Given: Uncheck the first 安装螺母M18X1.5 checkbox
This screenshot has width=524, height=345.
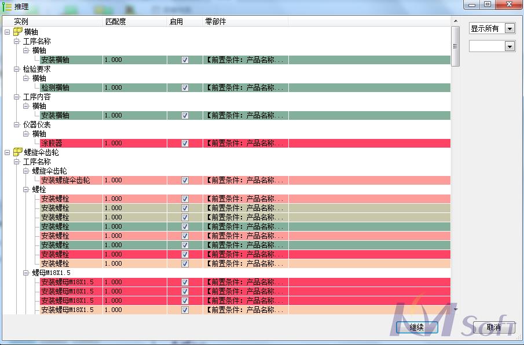Looking at the screenshot, I should coord(184,282).
